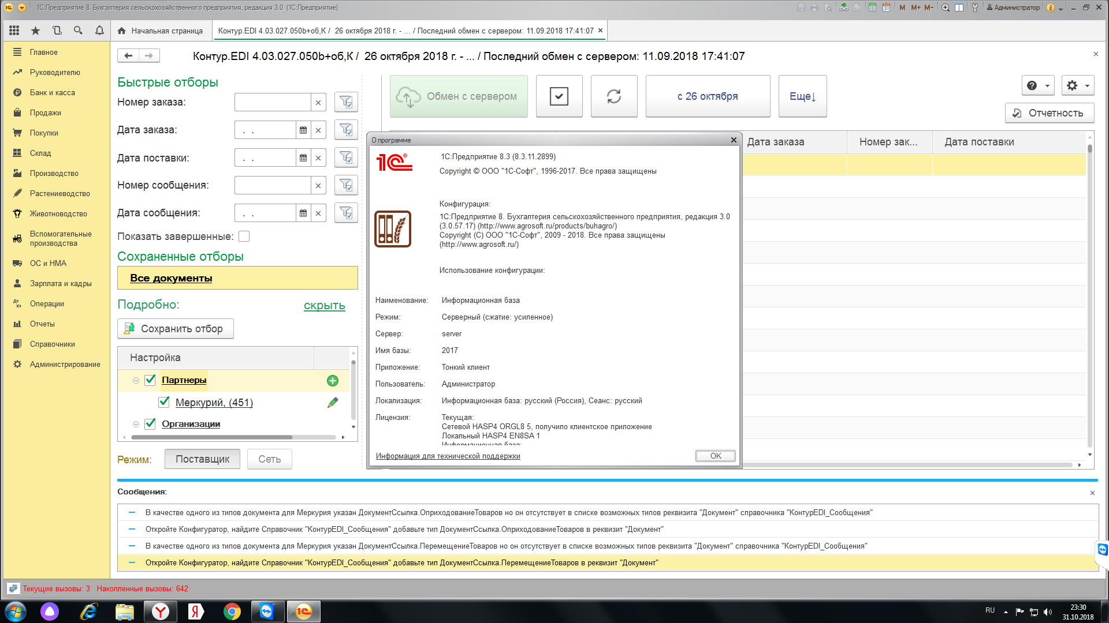Click the back navigation arrow
This screenshot has width=1109, height=623.
(128, 55)
